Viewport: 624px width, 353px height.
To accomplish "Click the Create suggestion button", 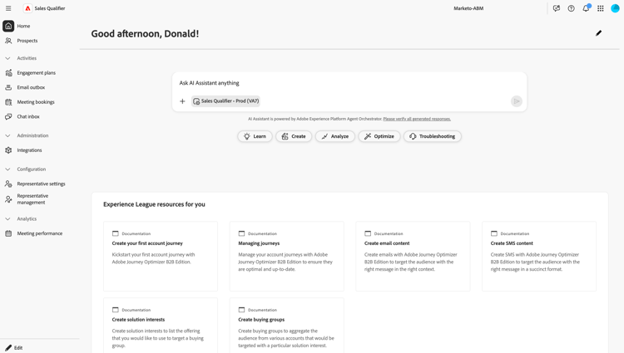I will coord(294,136).
